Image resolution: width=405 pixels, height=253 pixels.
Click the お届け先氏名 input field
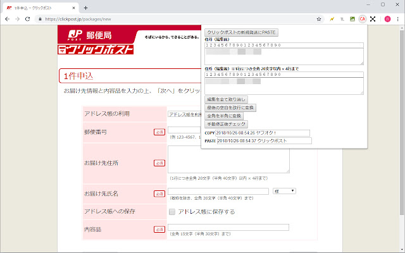click(218, 191)
